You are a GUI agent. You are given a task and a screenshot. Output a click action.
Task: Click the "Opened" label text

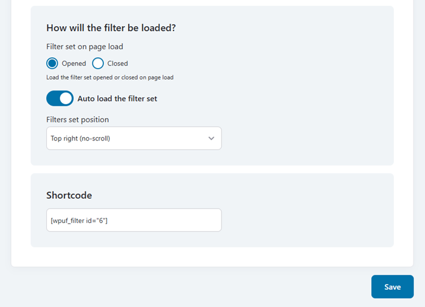coord(74,63)
